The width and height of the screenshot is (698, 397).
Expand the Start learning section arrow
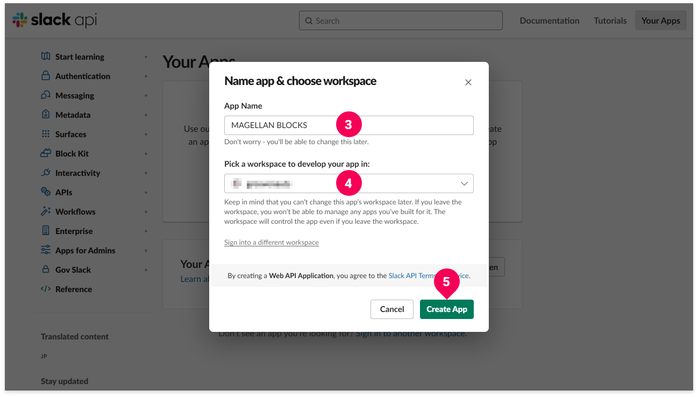[146, 56]
